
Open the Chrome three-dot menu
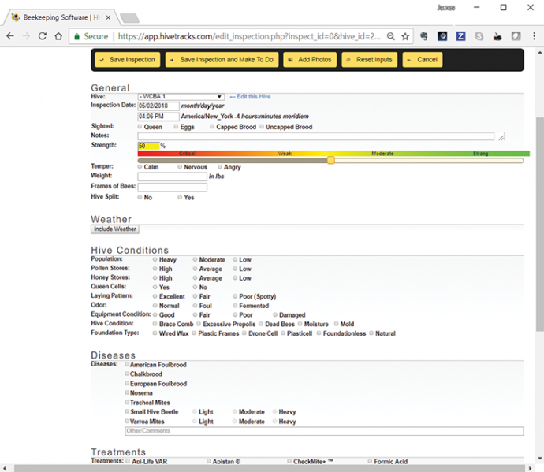pyautogui.click(x=534, y=36)
